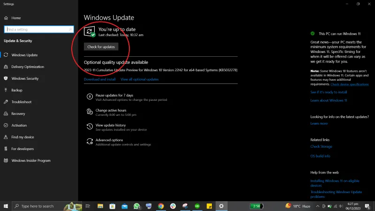Click the Activation checkmark circle icon
Viewport: 375px width, 211px height.
6,125
